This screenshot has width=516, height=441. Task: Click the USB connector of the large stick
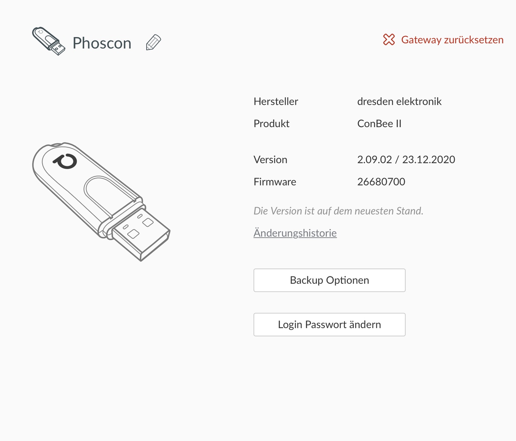141,233
